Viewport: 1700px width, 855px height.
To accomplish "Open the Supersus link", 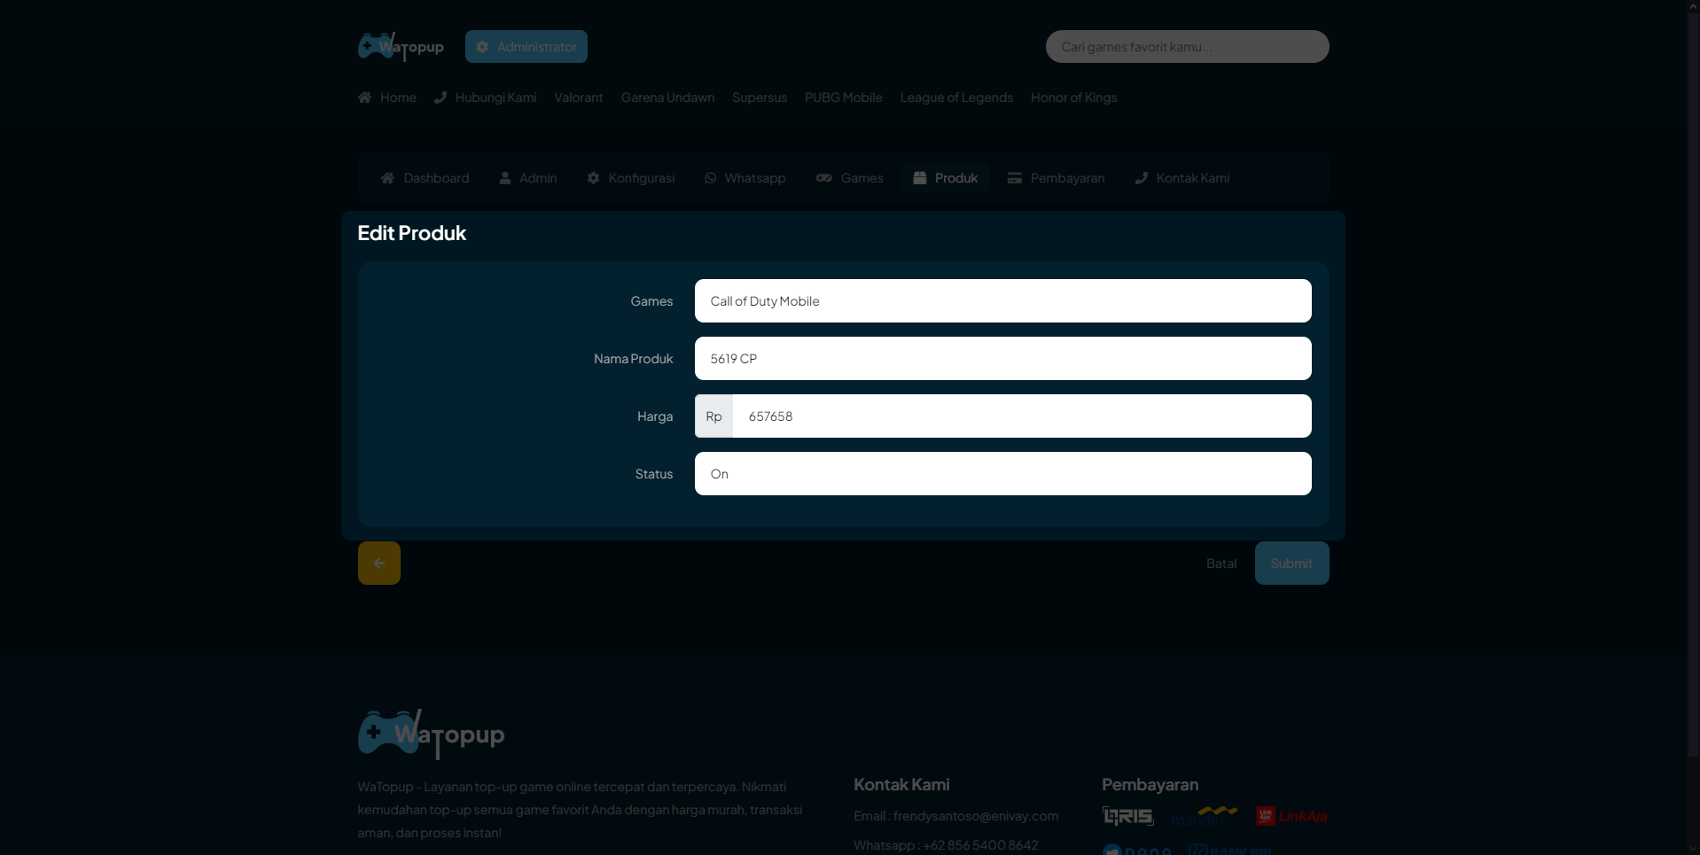I will [x=760, y=97].
